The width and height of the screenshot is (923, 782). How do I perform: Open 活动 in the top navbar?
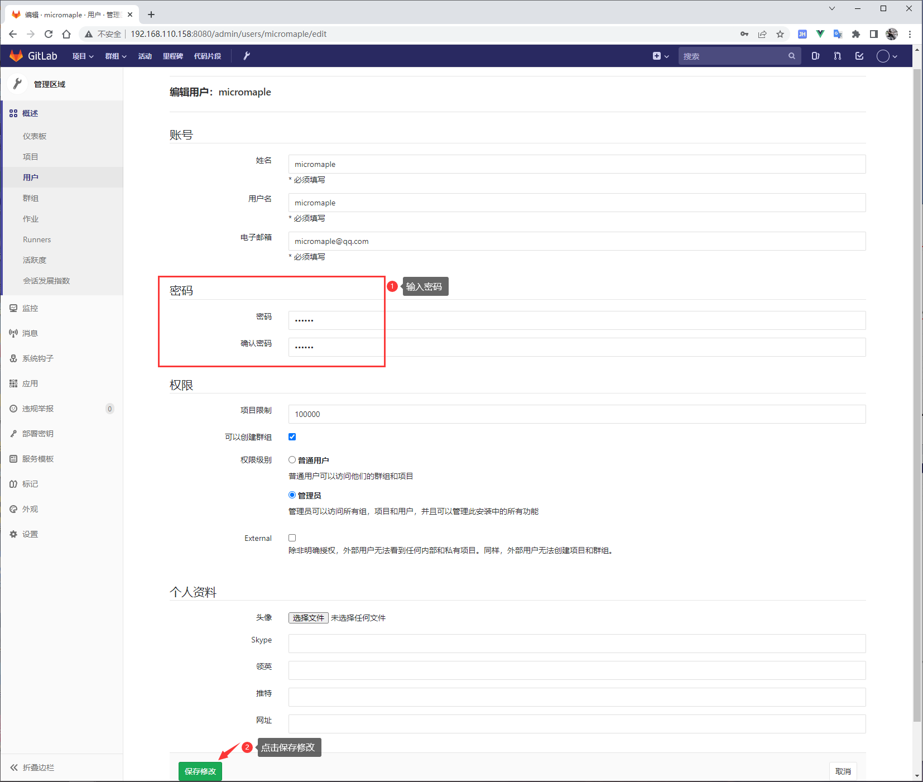tap(145, 56)
